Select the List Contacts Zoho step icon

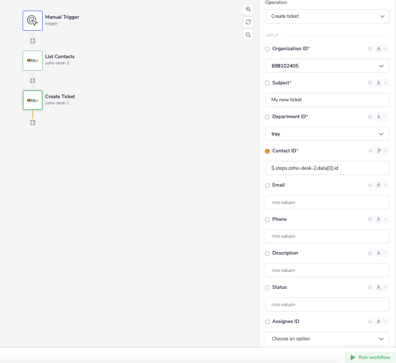(32, 60)
